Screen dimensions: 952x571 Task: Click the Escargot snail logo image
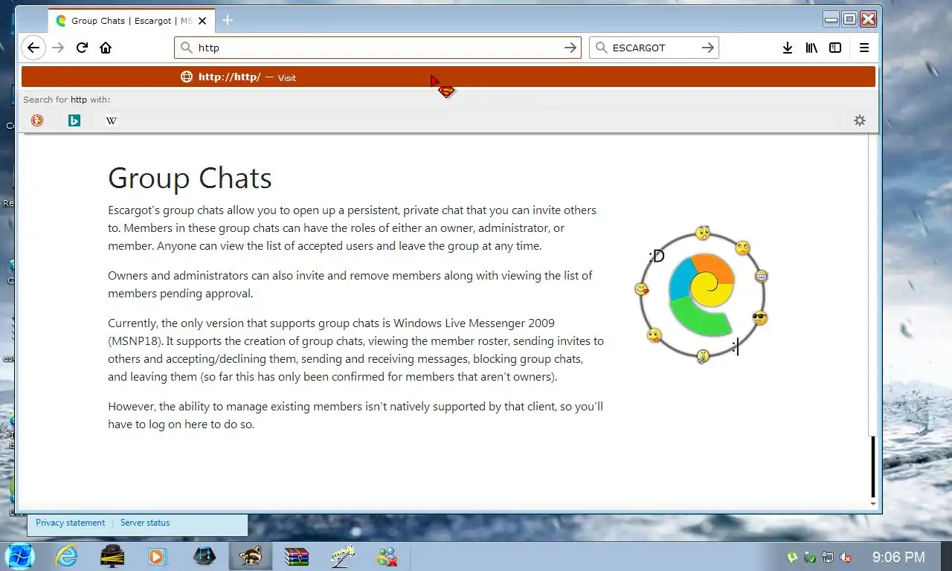(701, 294)
